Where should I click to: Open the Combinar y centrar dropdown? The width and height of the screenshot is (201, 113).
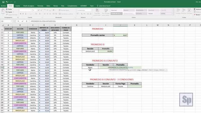click(75, 14)
